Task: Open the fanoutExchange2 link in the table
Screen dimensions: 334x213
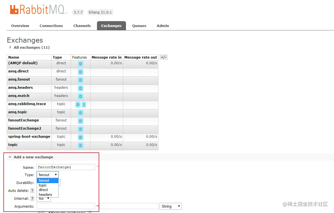Action: (x=25, y=128)
